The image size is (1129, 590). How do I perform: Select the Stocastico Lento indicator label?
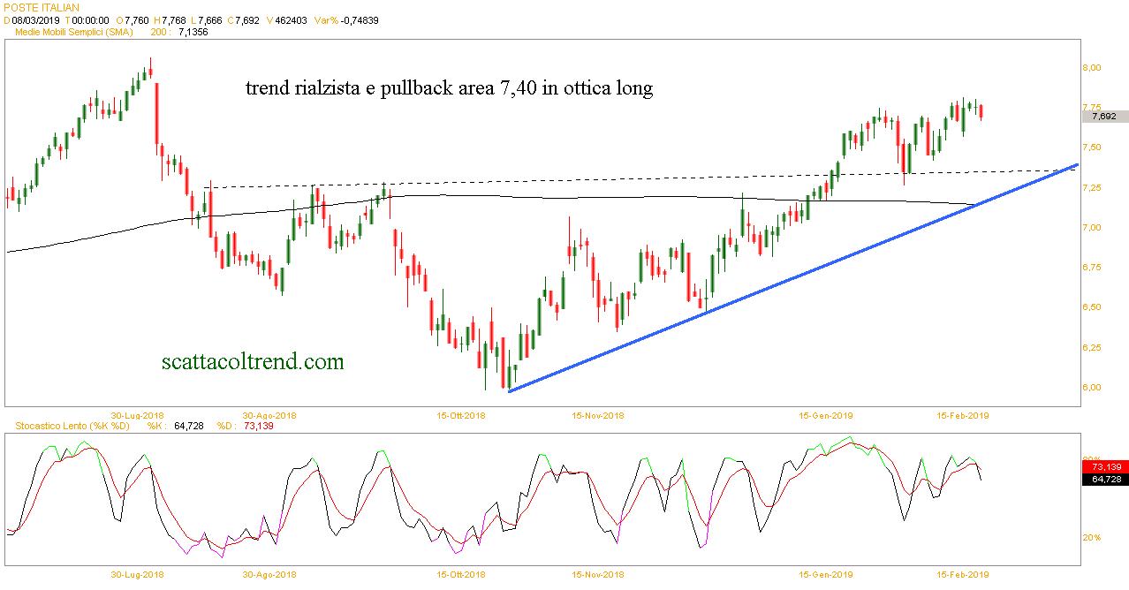(x=74, y=427)
